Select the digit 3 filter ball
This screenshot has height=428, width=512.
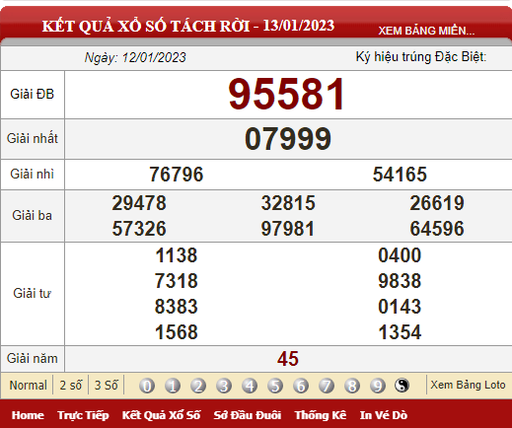[x=224, y=386]
